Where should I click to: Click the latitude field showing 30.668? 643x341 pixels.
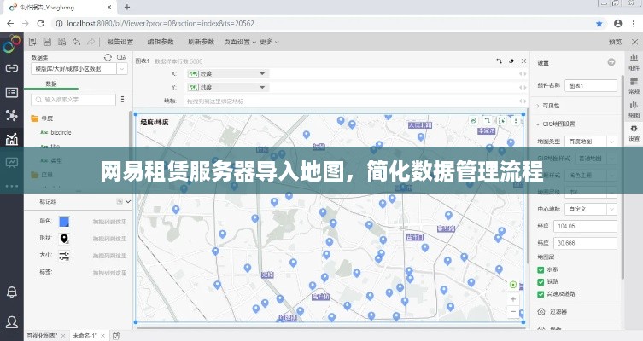point(585,243)
